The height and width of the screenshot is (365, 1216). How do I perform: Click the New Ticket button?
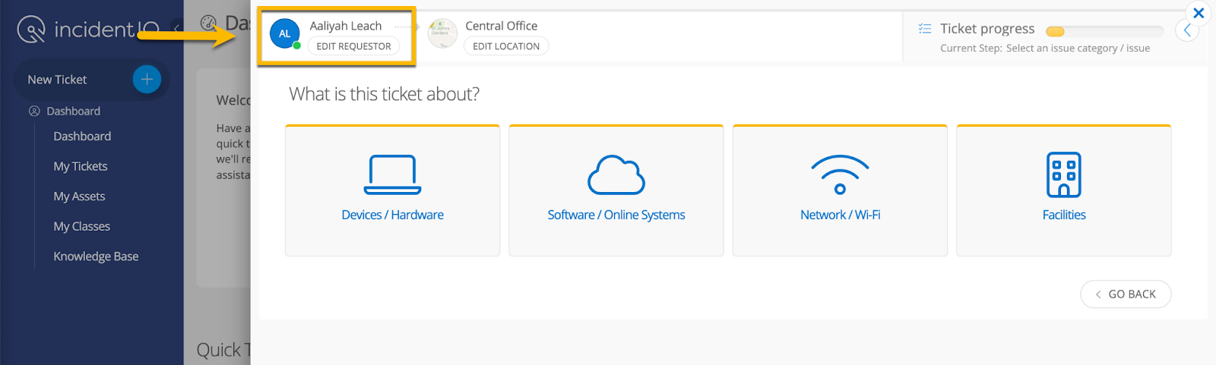tap(91, 79)
